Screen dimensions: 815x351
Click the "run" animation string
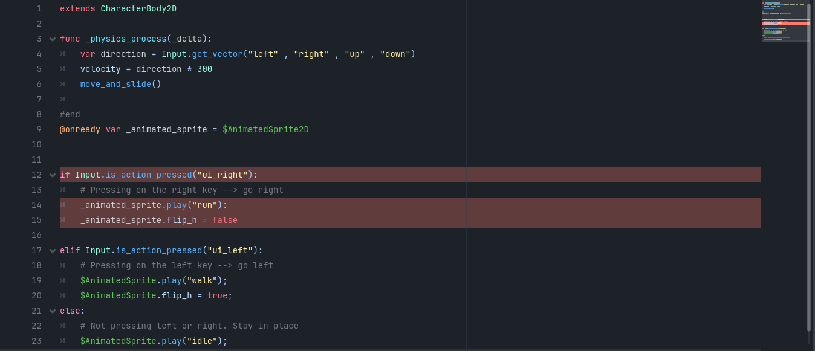point(204,205)
